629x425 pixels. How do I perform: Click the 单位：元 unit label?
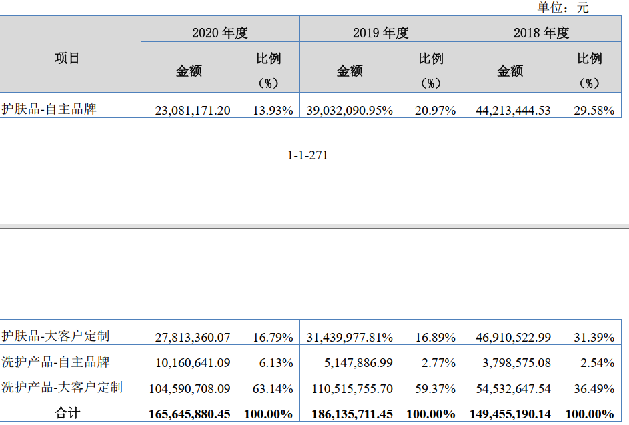point(563,8)
